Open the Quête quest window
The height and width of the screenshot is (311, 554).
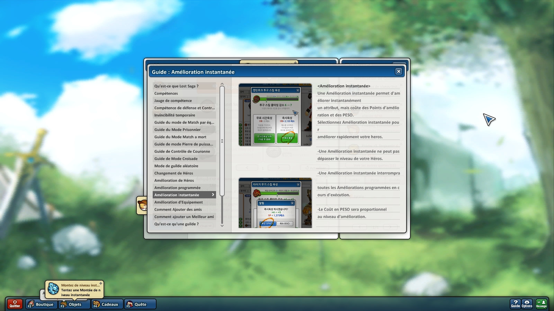coord(140,304)
